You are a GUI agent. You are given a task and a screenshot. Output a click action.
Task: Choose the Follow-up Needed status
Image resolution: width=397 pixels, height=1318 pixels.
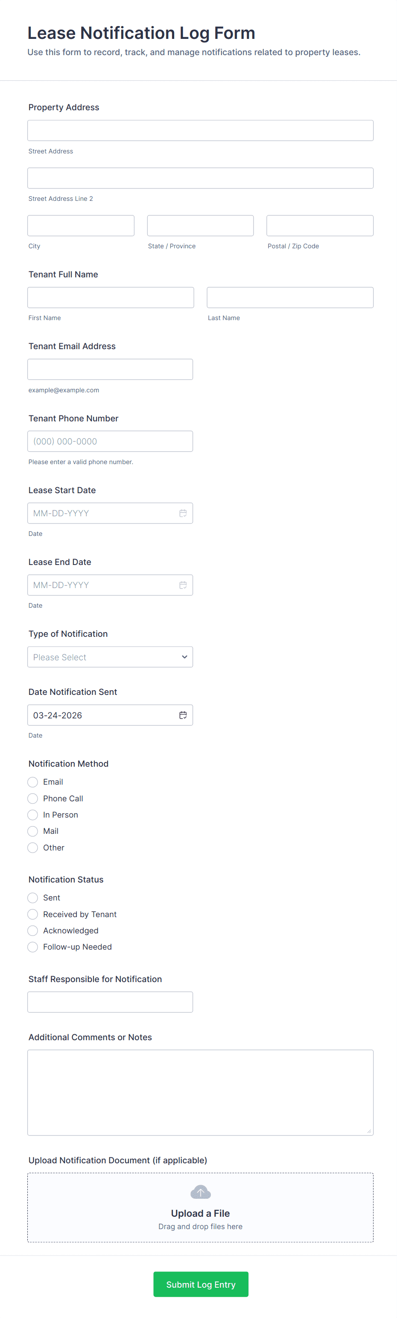(x=33, y=947)
